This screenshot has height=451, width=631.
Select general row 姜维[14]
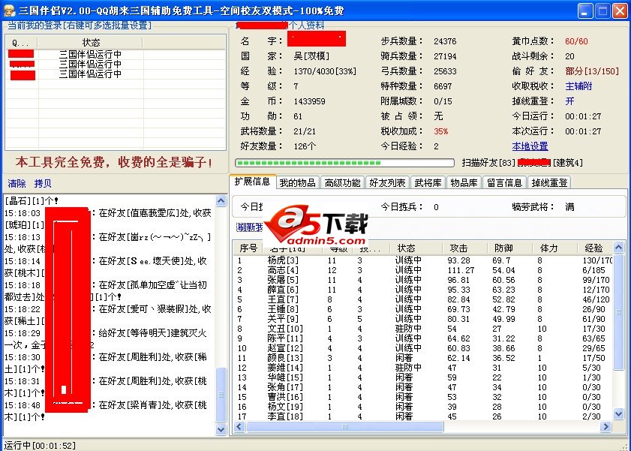422,368
